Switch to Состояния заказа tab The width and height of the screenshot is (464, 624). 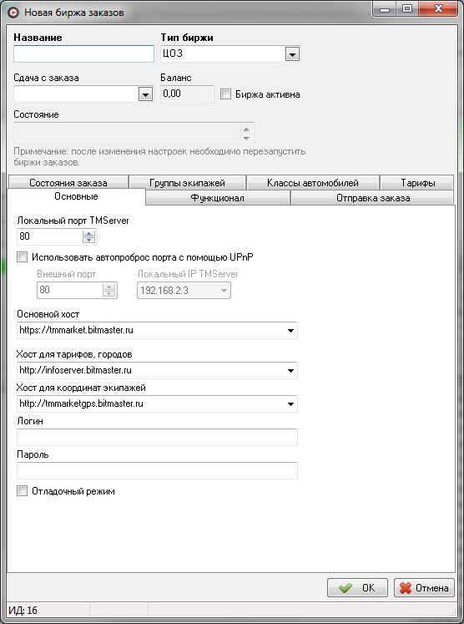coord(68,182)
